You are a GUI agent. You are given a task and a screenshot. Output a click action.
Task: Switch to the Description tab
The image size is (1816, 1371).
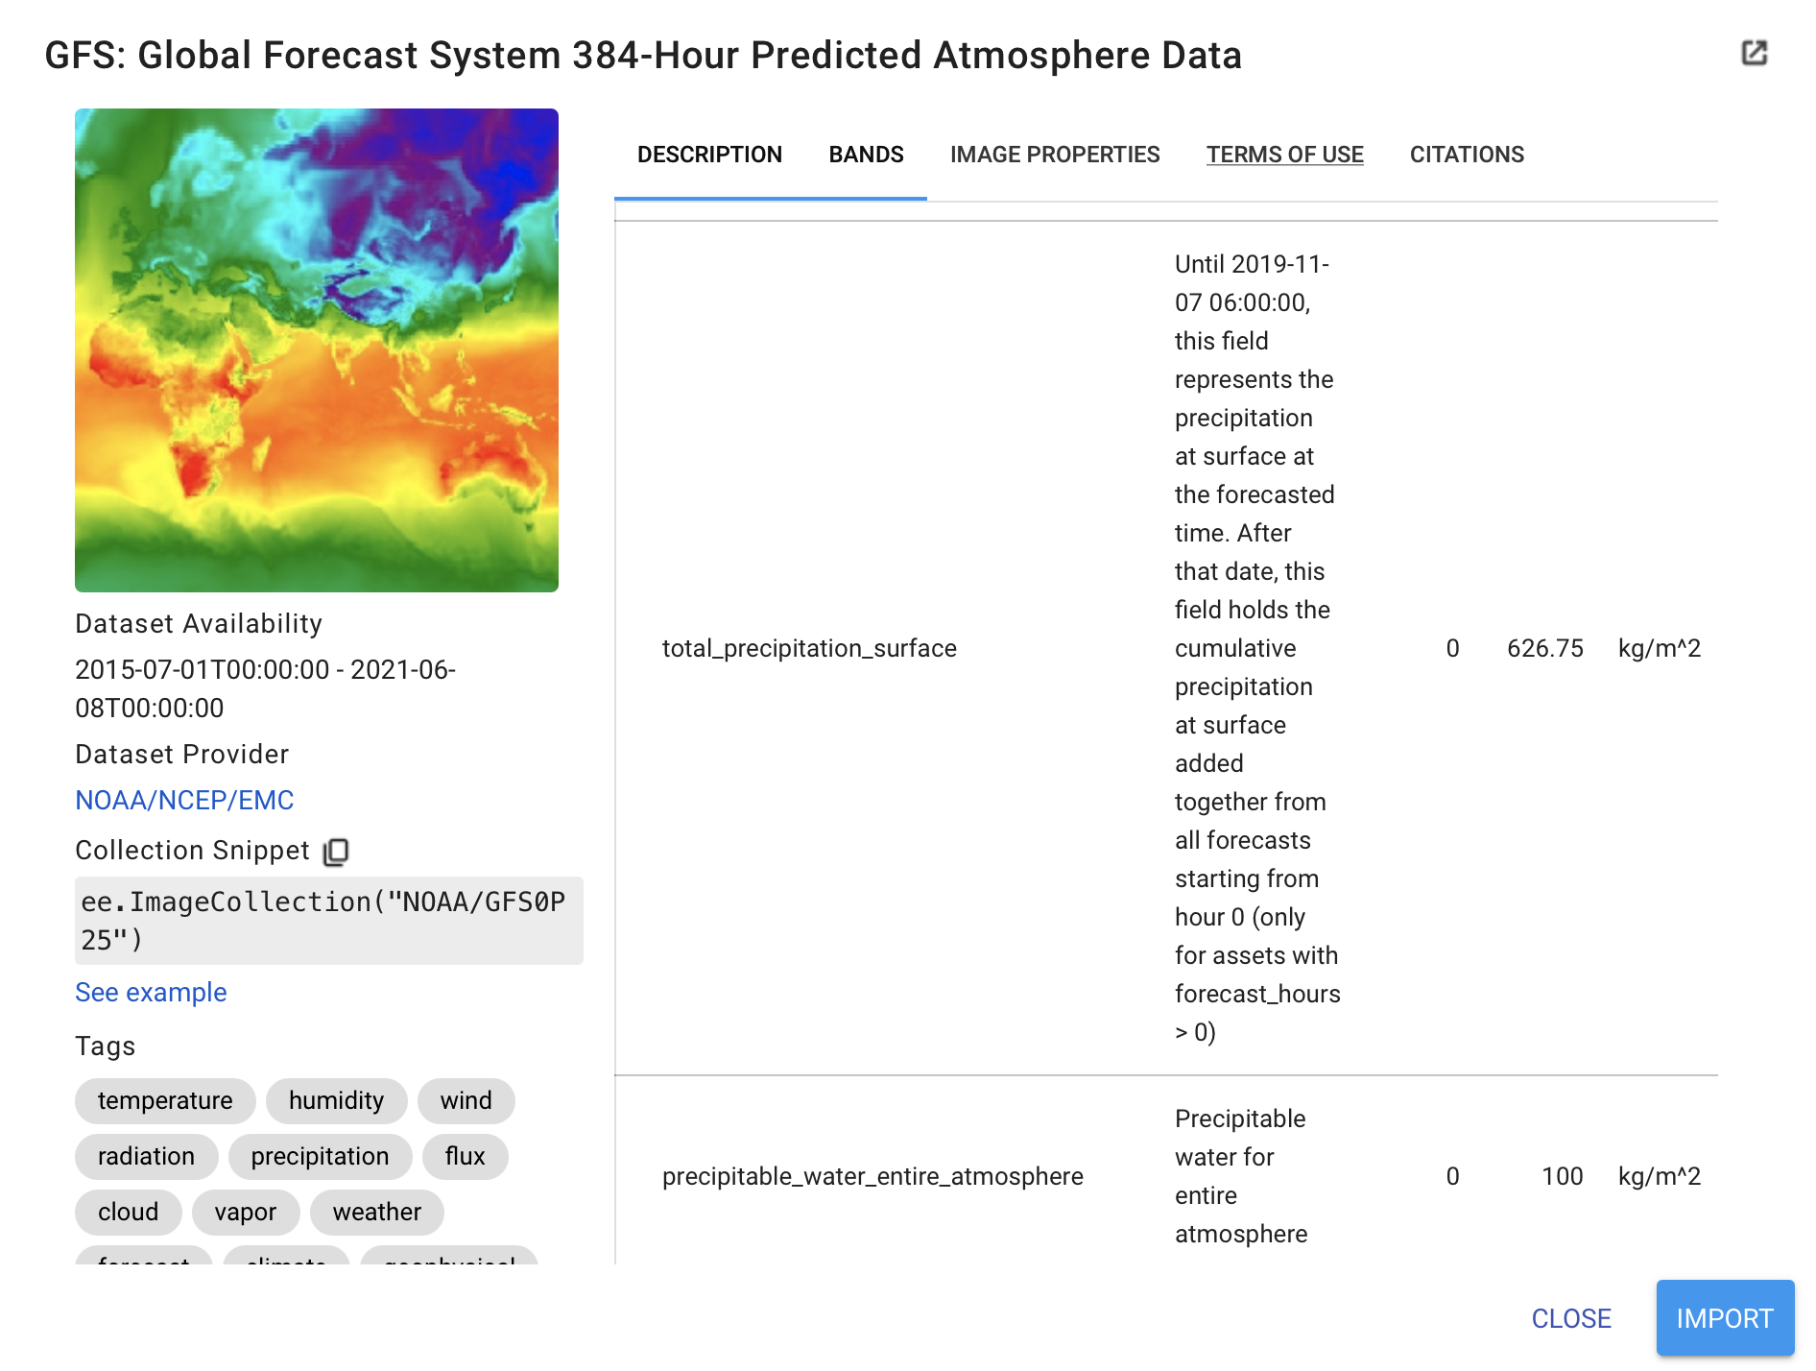(709, 155)
